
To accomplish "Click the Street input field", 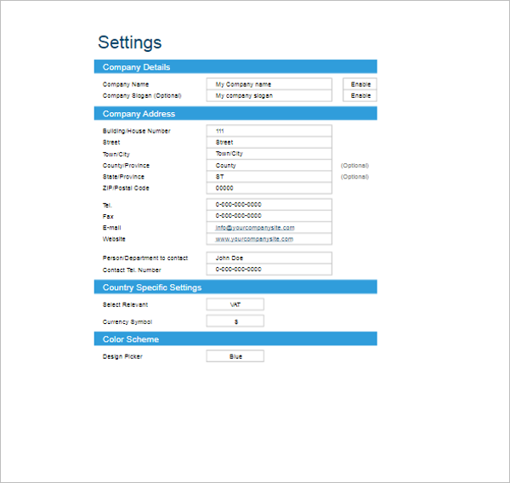I will pos(269,142).
